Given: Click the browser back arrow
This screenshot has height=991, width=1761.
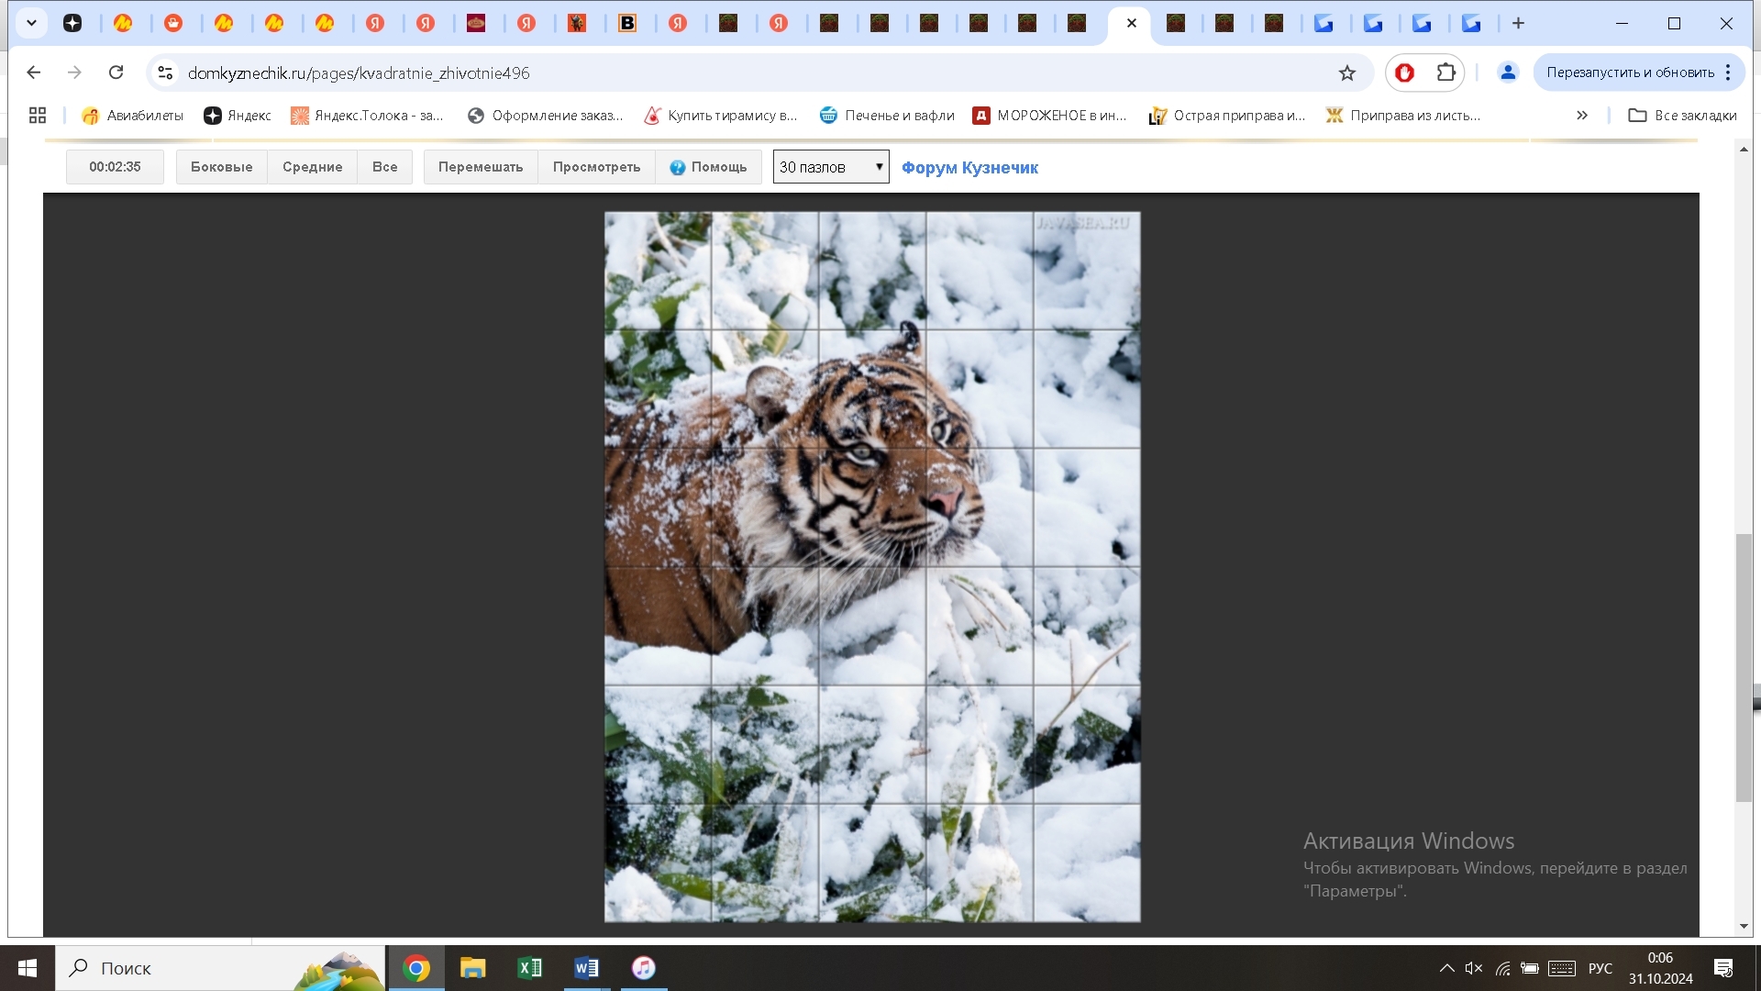Looking at the screenshot, I should (34, 72).
